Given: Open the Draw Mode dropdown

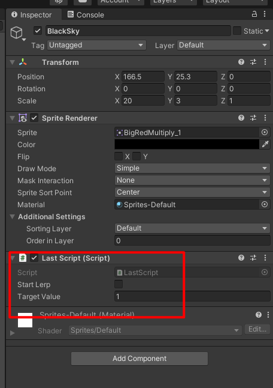Looking at the screenshot, I should point(192,168).
